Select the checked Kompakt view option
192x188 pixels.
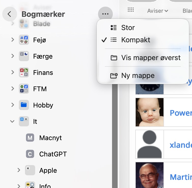(x=135, y=40)
